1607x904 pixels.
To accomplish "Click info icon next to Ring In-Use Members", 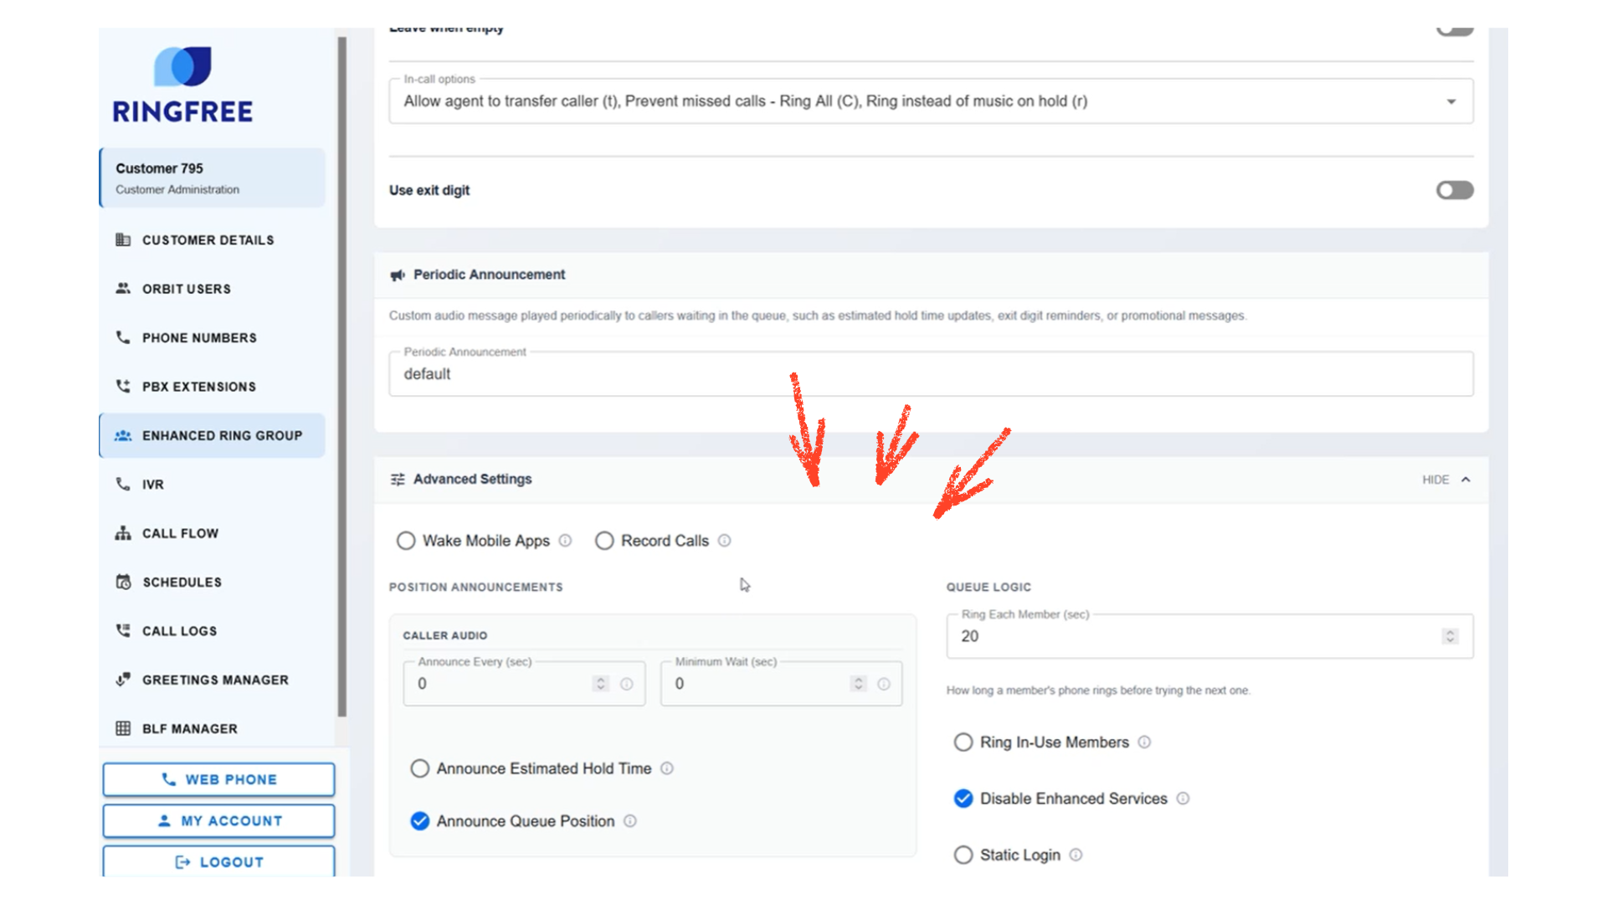I will point(1144,742).
